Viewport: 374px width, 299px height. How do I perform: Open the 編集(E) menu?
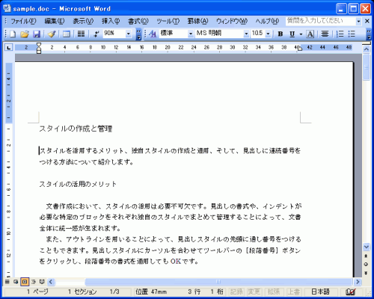tap(55, 21)
